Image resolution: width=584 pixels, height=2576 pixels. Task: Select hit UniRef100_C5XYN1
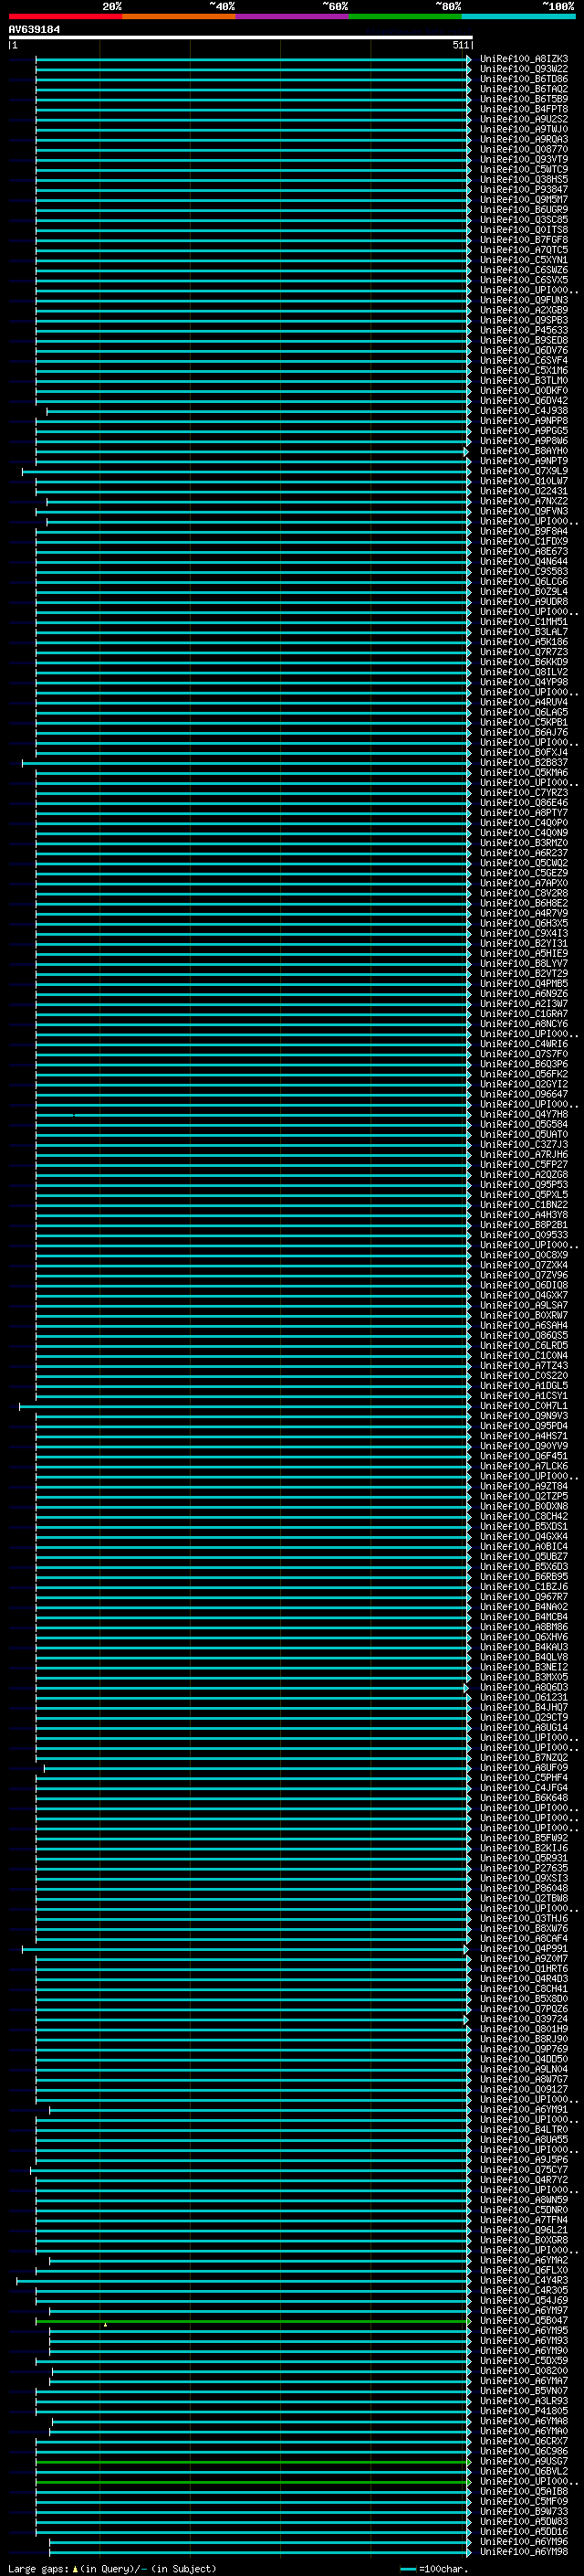point(524,260)
